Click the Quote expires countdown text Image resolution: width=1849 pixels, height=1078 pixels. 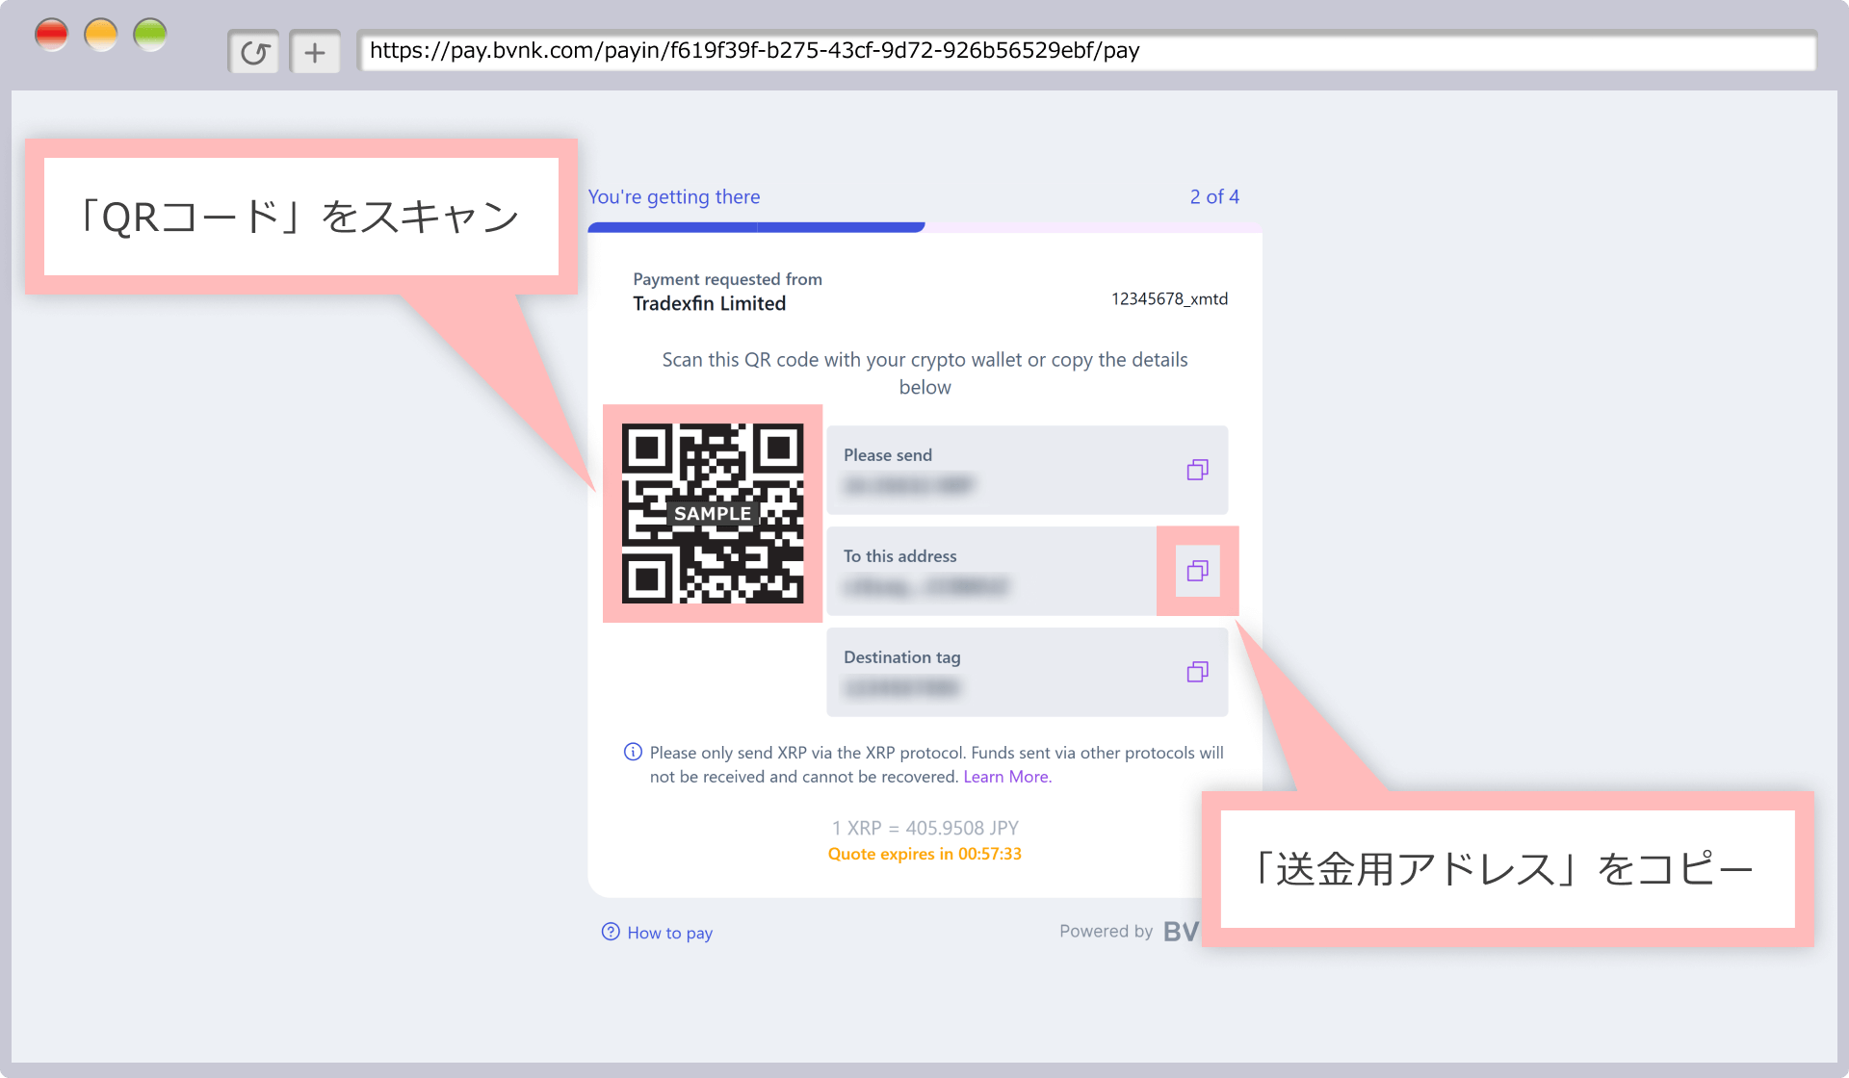pos(924,854)
